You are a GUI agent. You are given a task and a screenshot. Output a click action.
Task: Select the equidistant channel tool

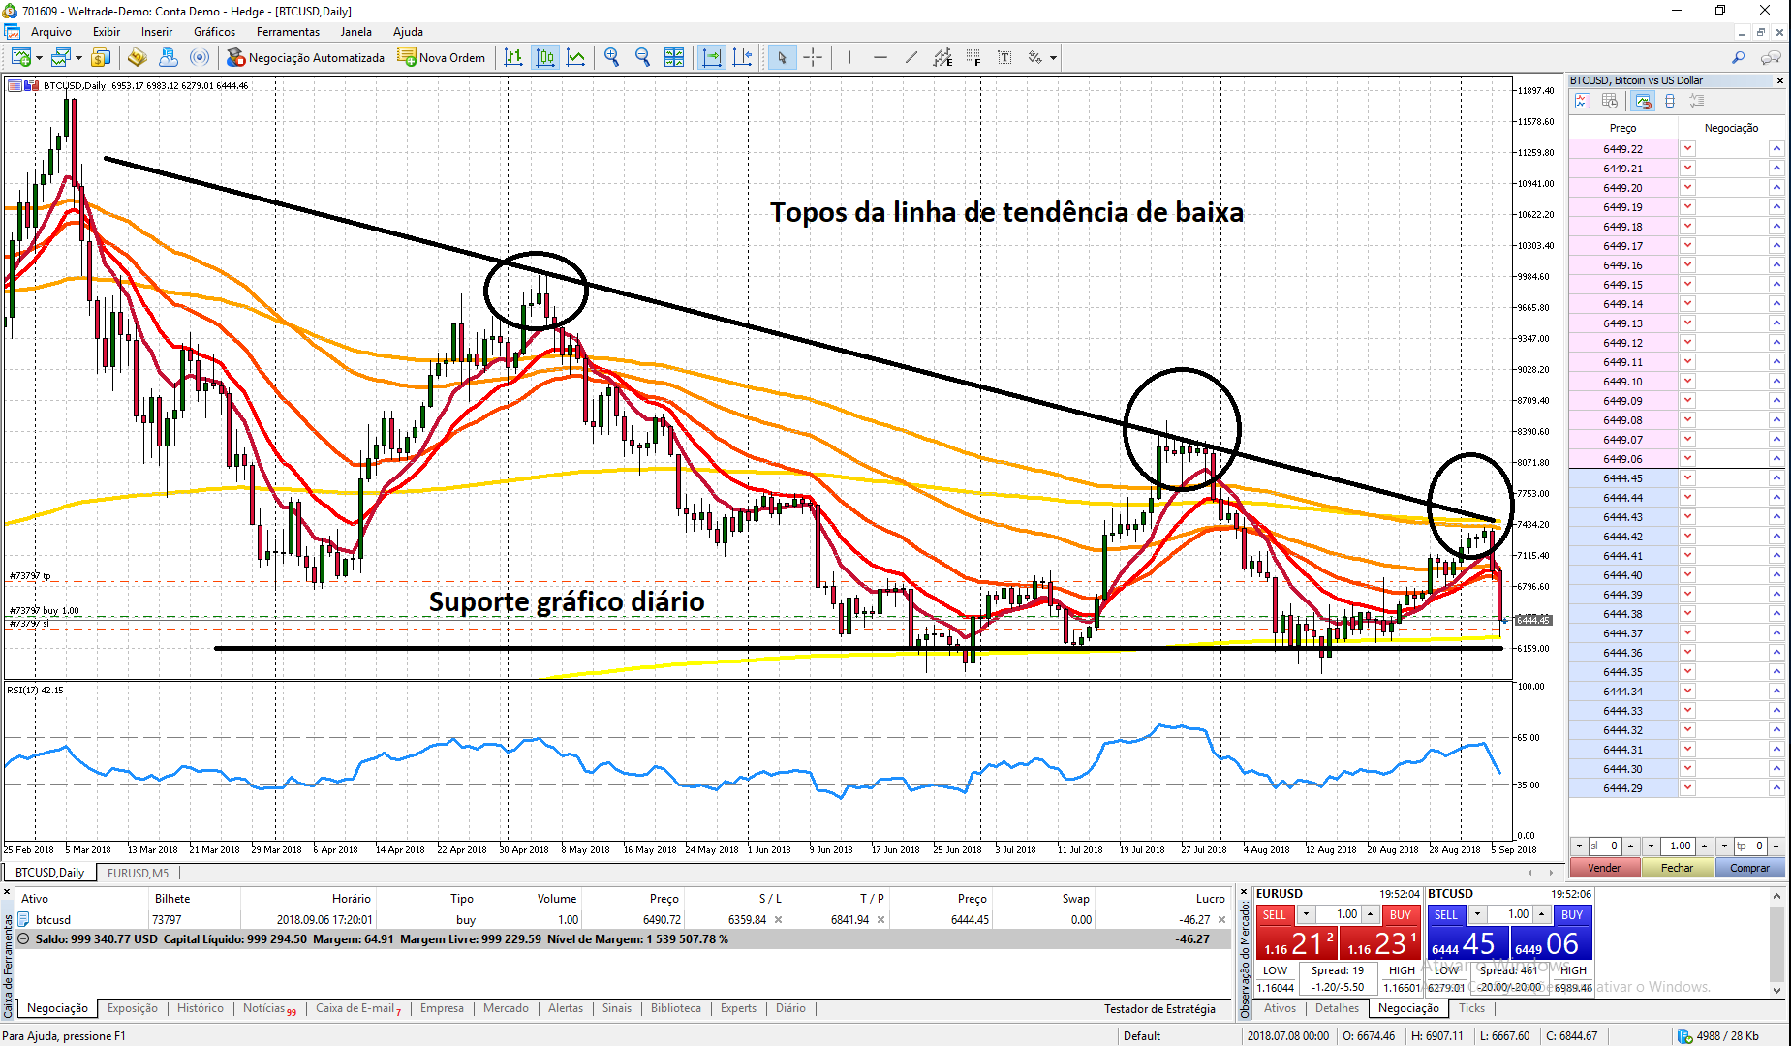coord(942,58)
